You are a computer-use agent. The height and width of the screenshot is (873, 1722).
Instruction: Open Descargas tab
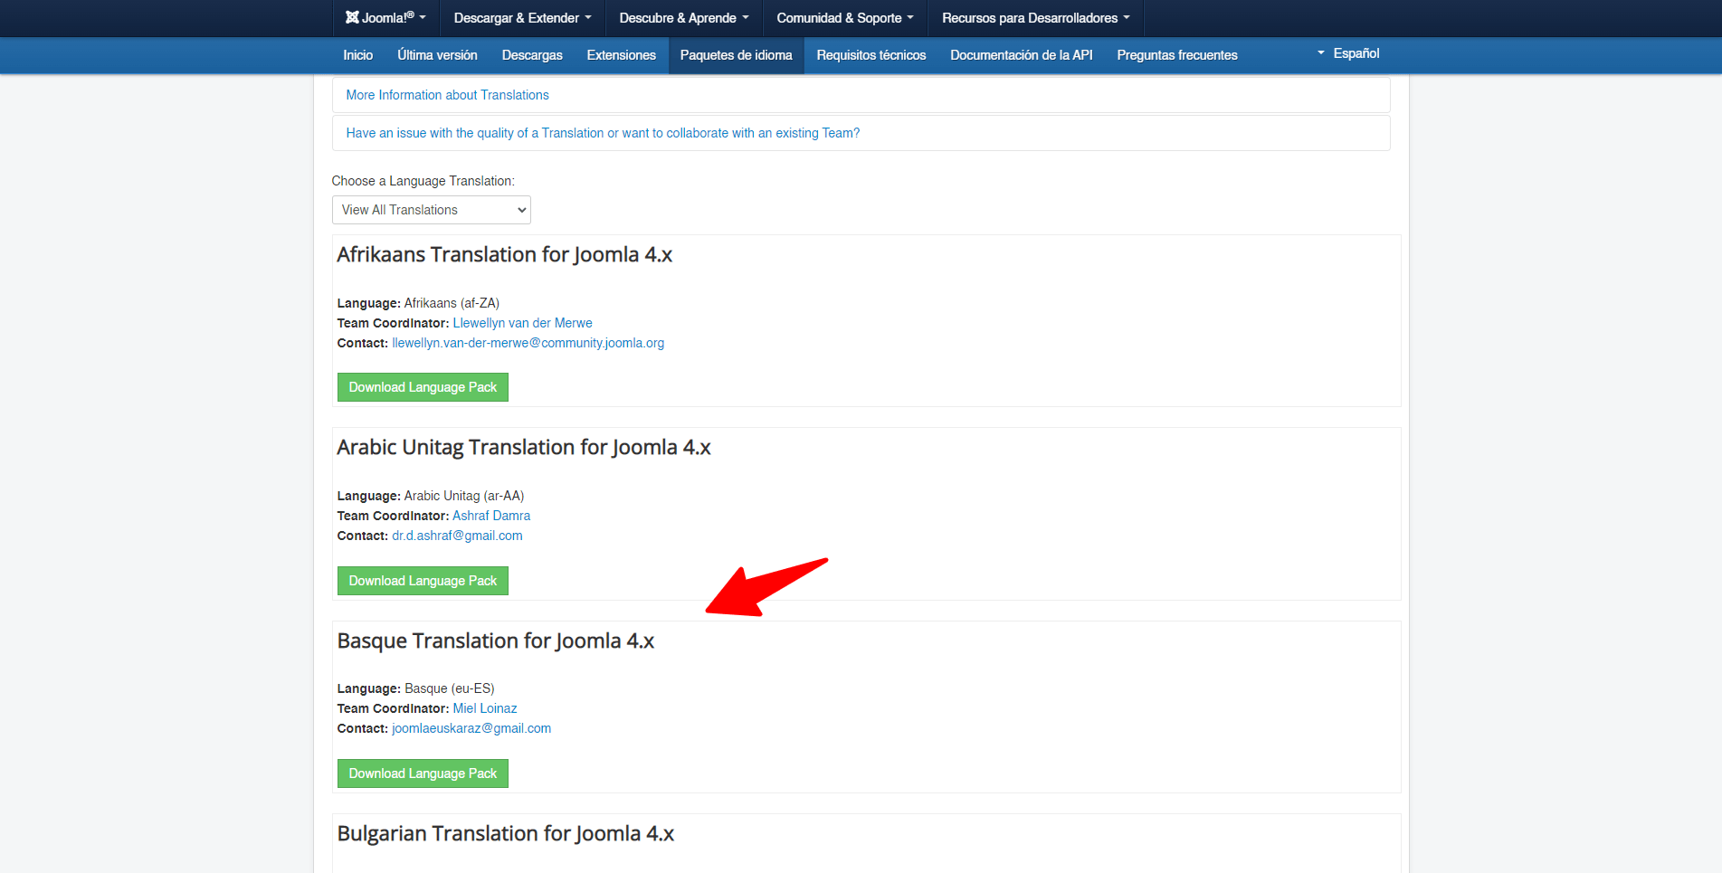coord(532,55)
